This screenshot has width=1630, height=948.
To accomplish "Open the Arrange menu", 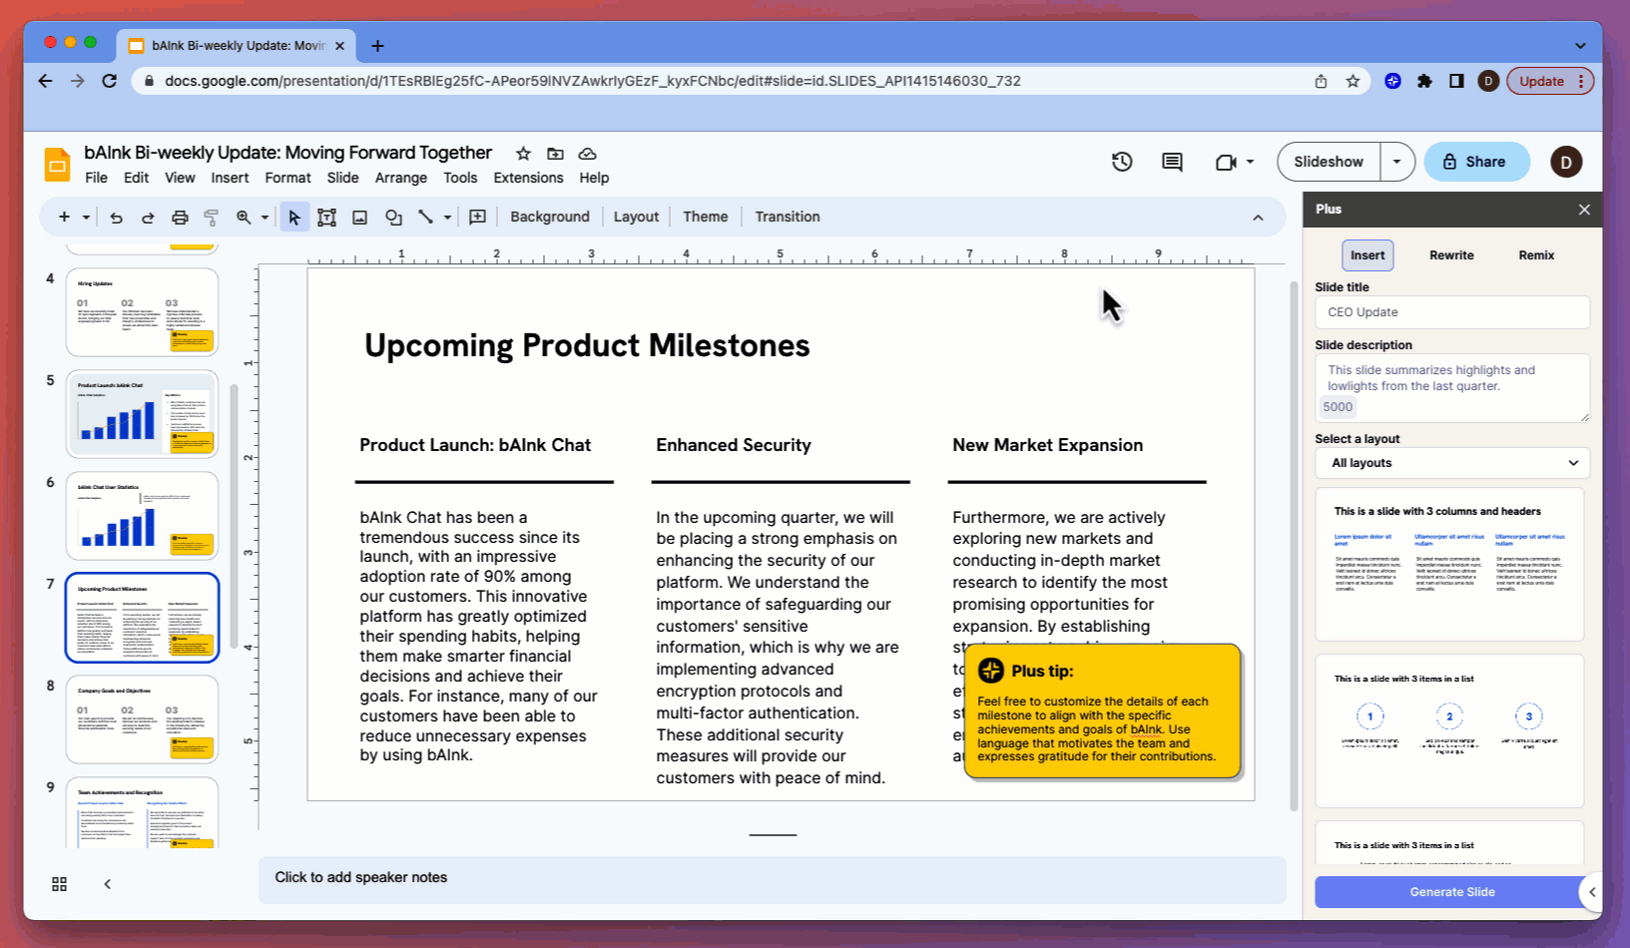I will [x=401, y=178].
